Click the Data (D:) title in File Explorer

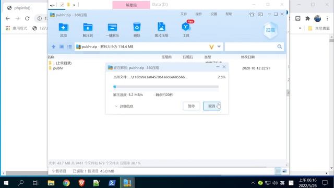160,4
